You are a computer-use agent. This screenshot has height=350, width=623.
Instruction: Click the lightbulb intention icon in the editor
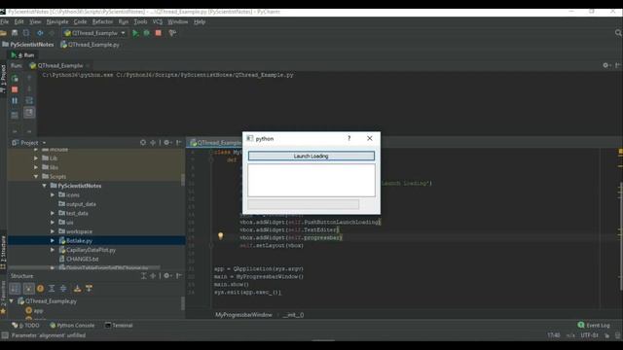221,236
